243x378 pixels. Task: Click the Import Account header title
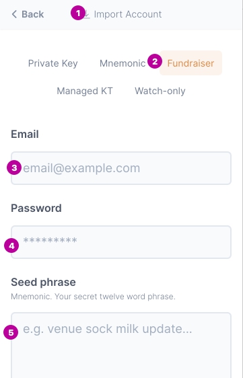coord(128,14)
